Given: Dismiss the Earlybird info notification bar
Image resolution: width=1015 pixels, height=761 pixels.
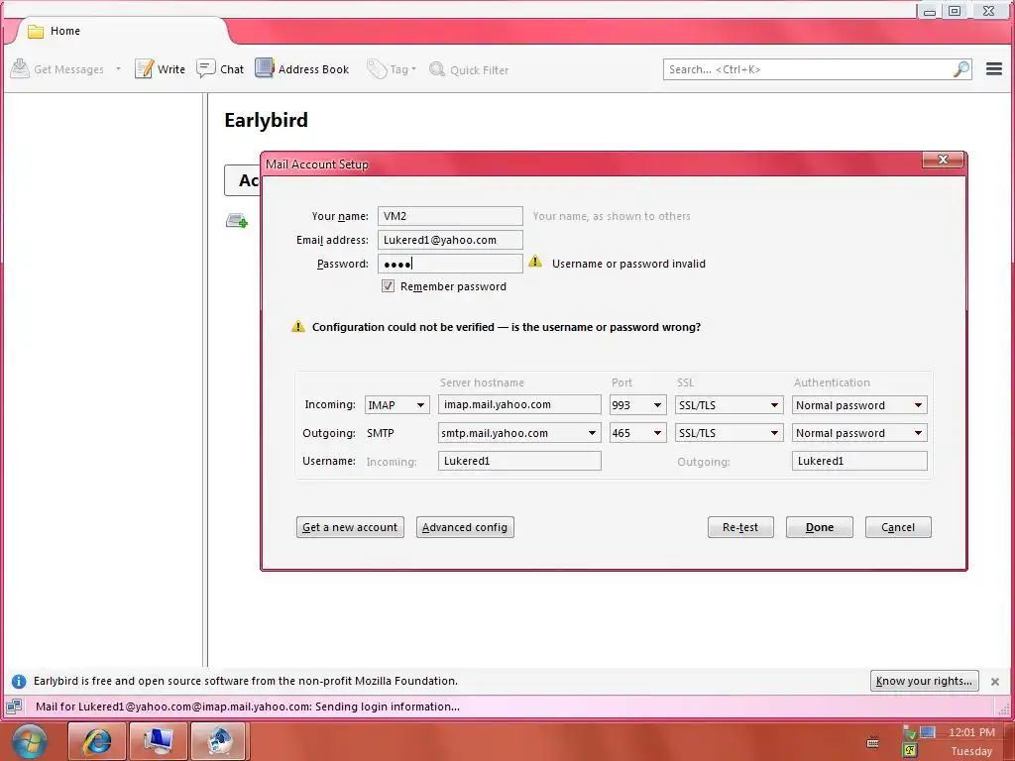Looking at the screenshot, I should 995,682.
